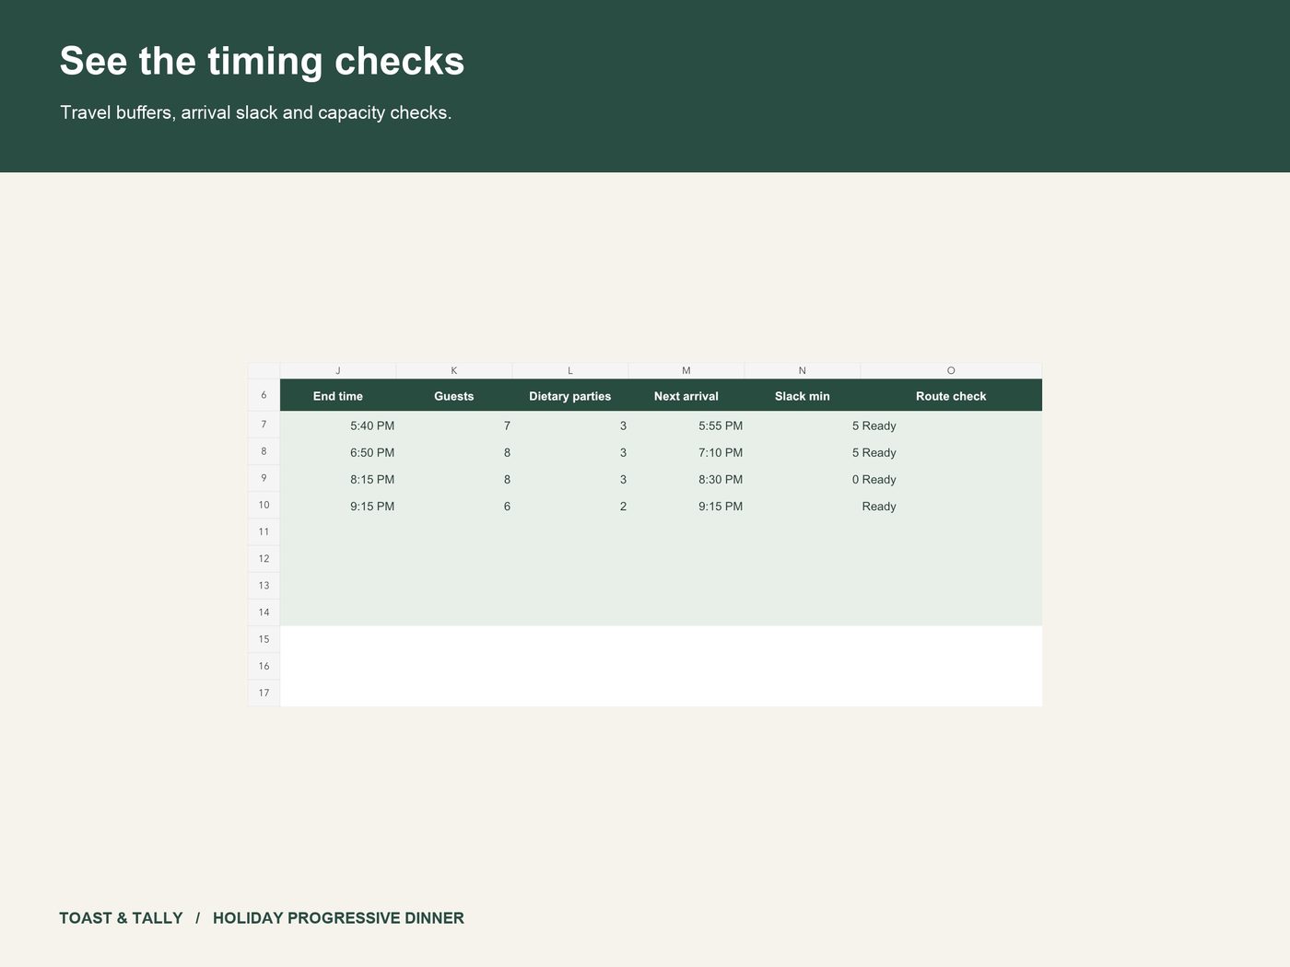Select row 13 header
1290x967 pixels.
(264, 585)
